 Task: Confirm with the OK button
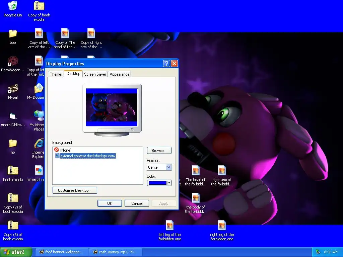click(110, 203)
